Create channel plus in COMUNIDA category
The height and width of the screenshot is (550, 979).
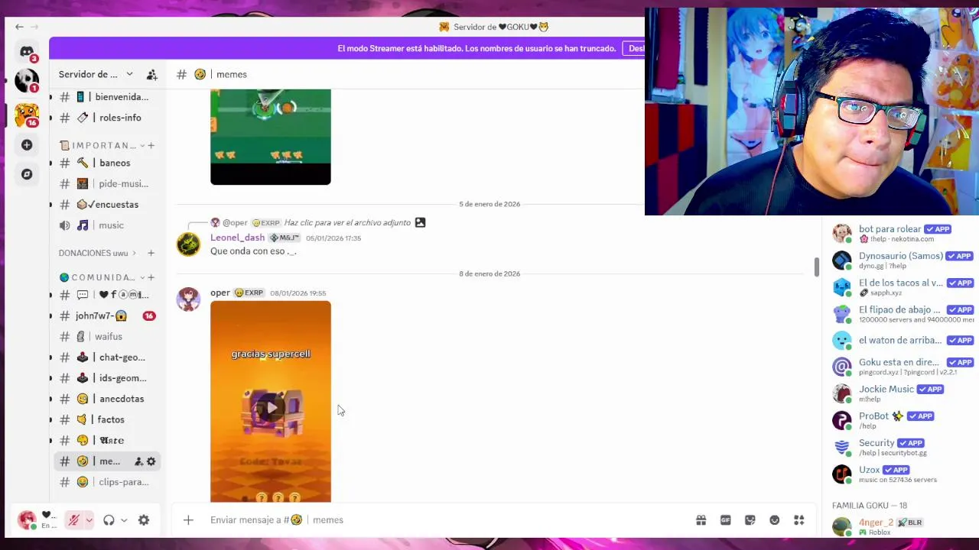coord(151,277)
